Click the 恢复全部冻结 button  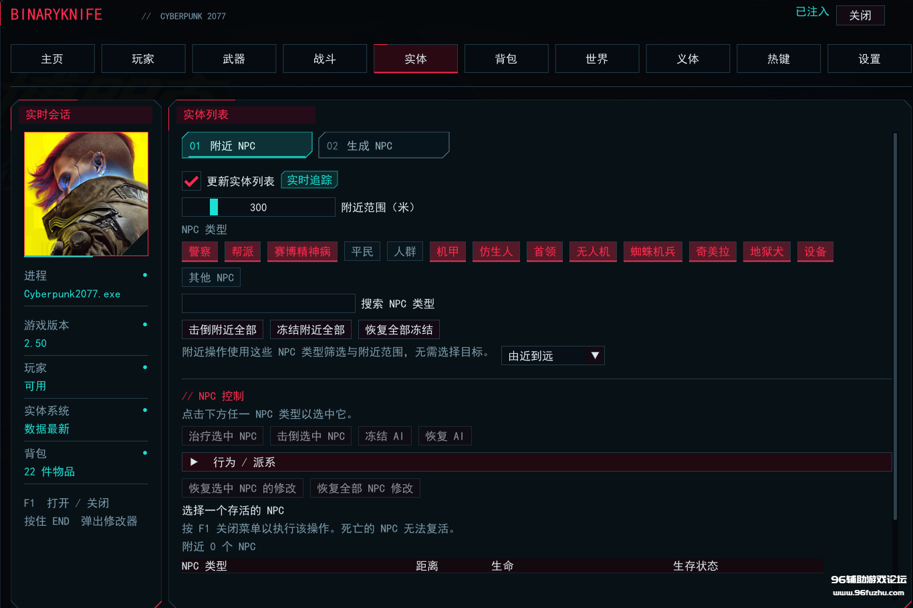[399, 330]
